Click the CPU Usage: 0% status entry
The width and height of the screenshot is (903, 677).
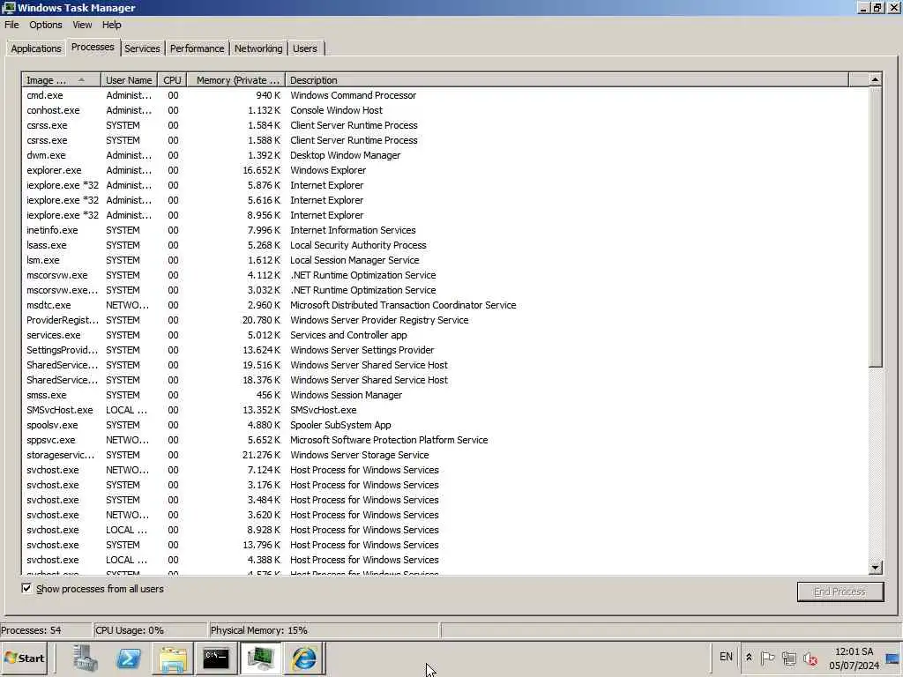pos(149,629)
